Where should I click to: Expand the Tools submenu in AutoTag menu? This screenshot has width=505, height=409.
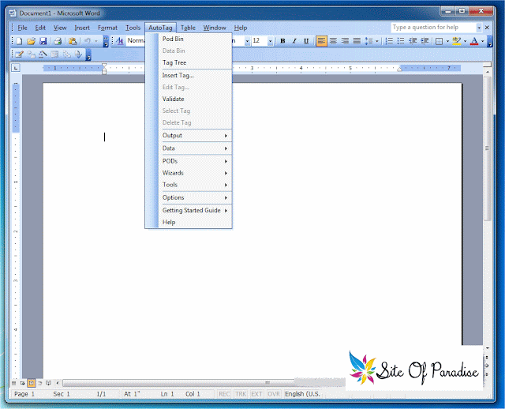click(x=195, y=185)
